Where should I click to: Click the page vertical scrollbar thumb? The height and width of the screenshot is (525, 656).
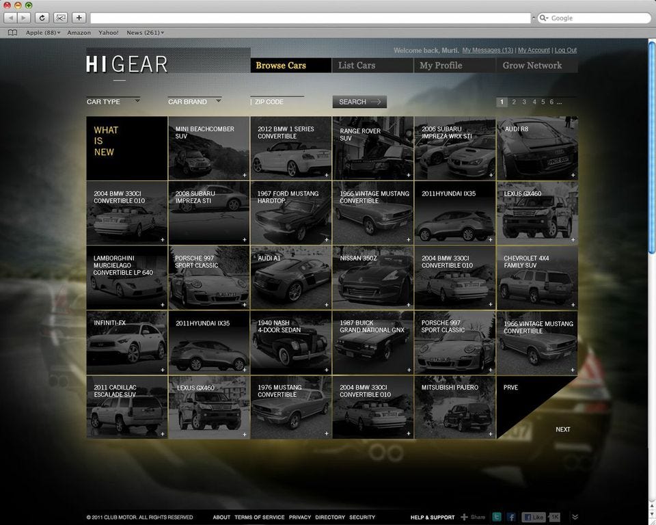point(651,146)
